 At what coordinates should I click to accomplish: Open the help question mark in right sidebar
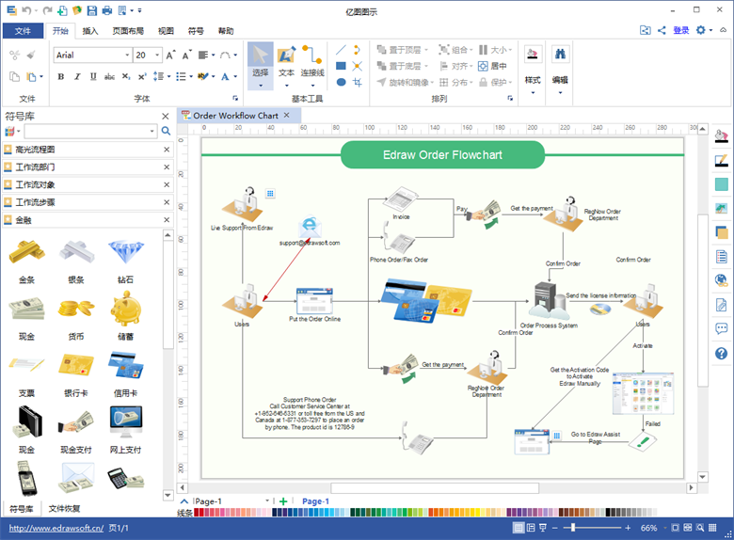722,354
